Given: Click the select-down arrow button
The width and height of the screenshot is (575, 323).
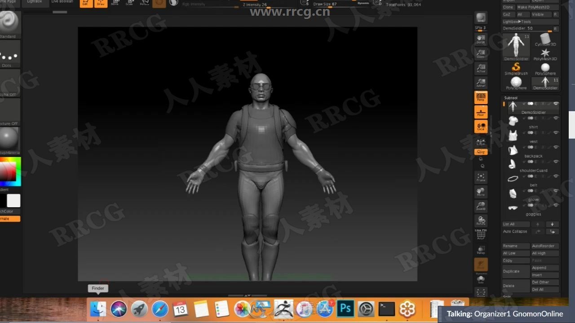Looking at the screenshot, I should click(552, 224).
